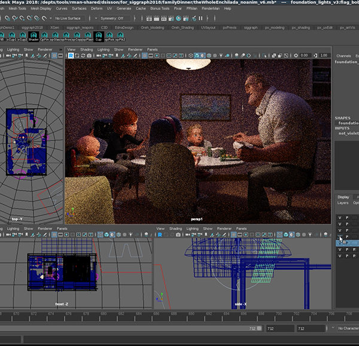Viewport: 359px width, 346px height.
Task: Click the isolate select icon in persp1 panel toolbar
Action: click(x=264, y=56)
